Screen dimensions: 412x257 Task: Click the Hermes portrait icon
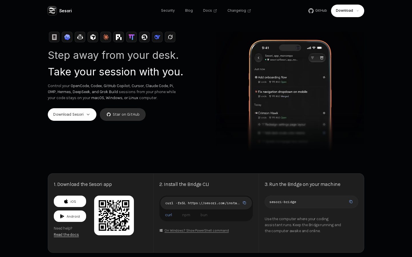click(144, 37)
